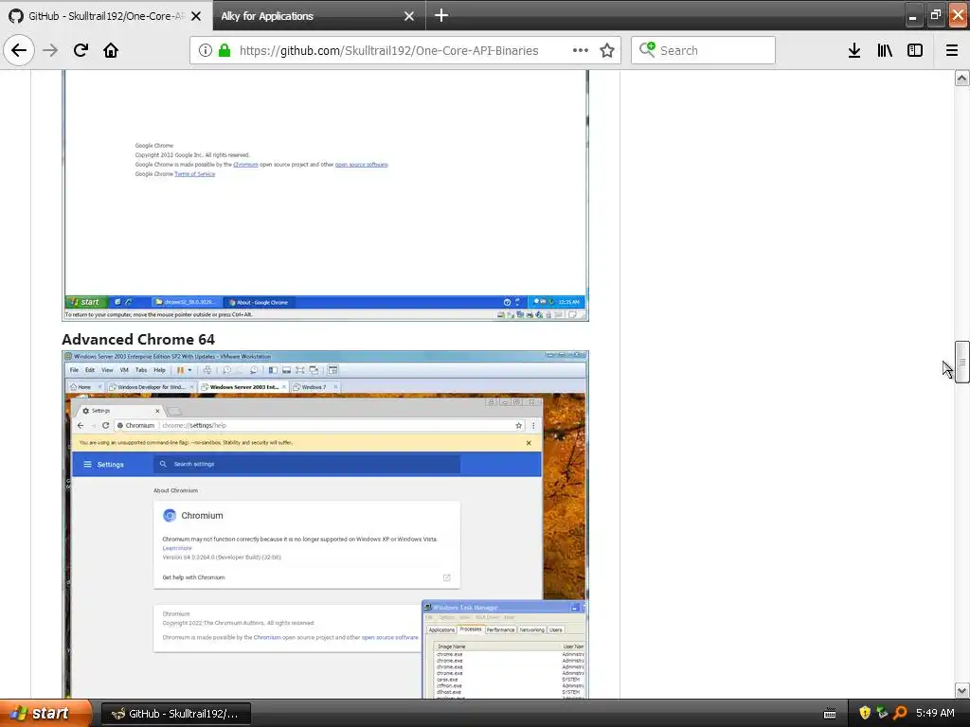The image size is (970, 727).
Task: Open the browser home page
Action: coord(111,50)
